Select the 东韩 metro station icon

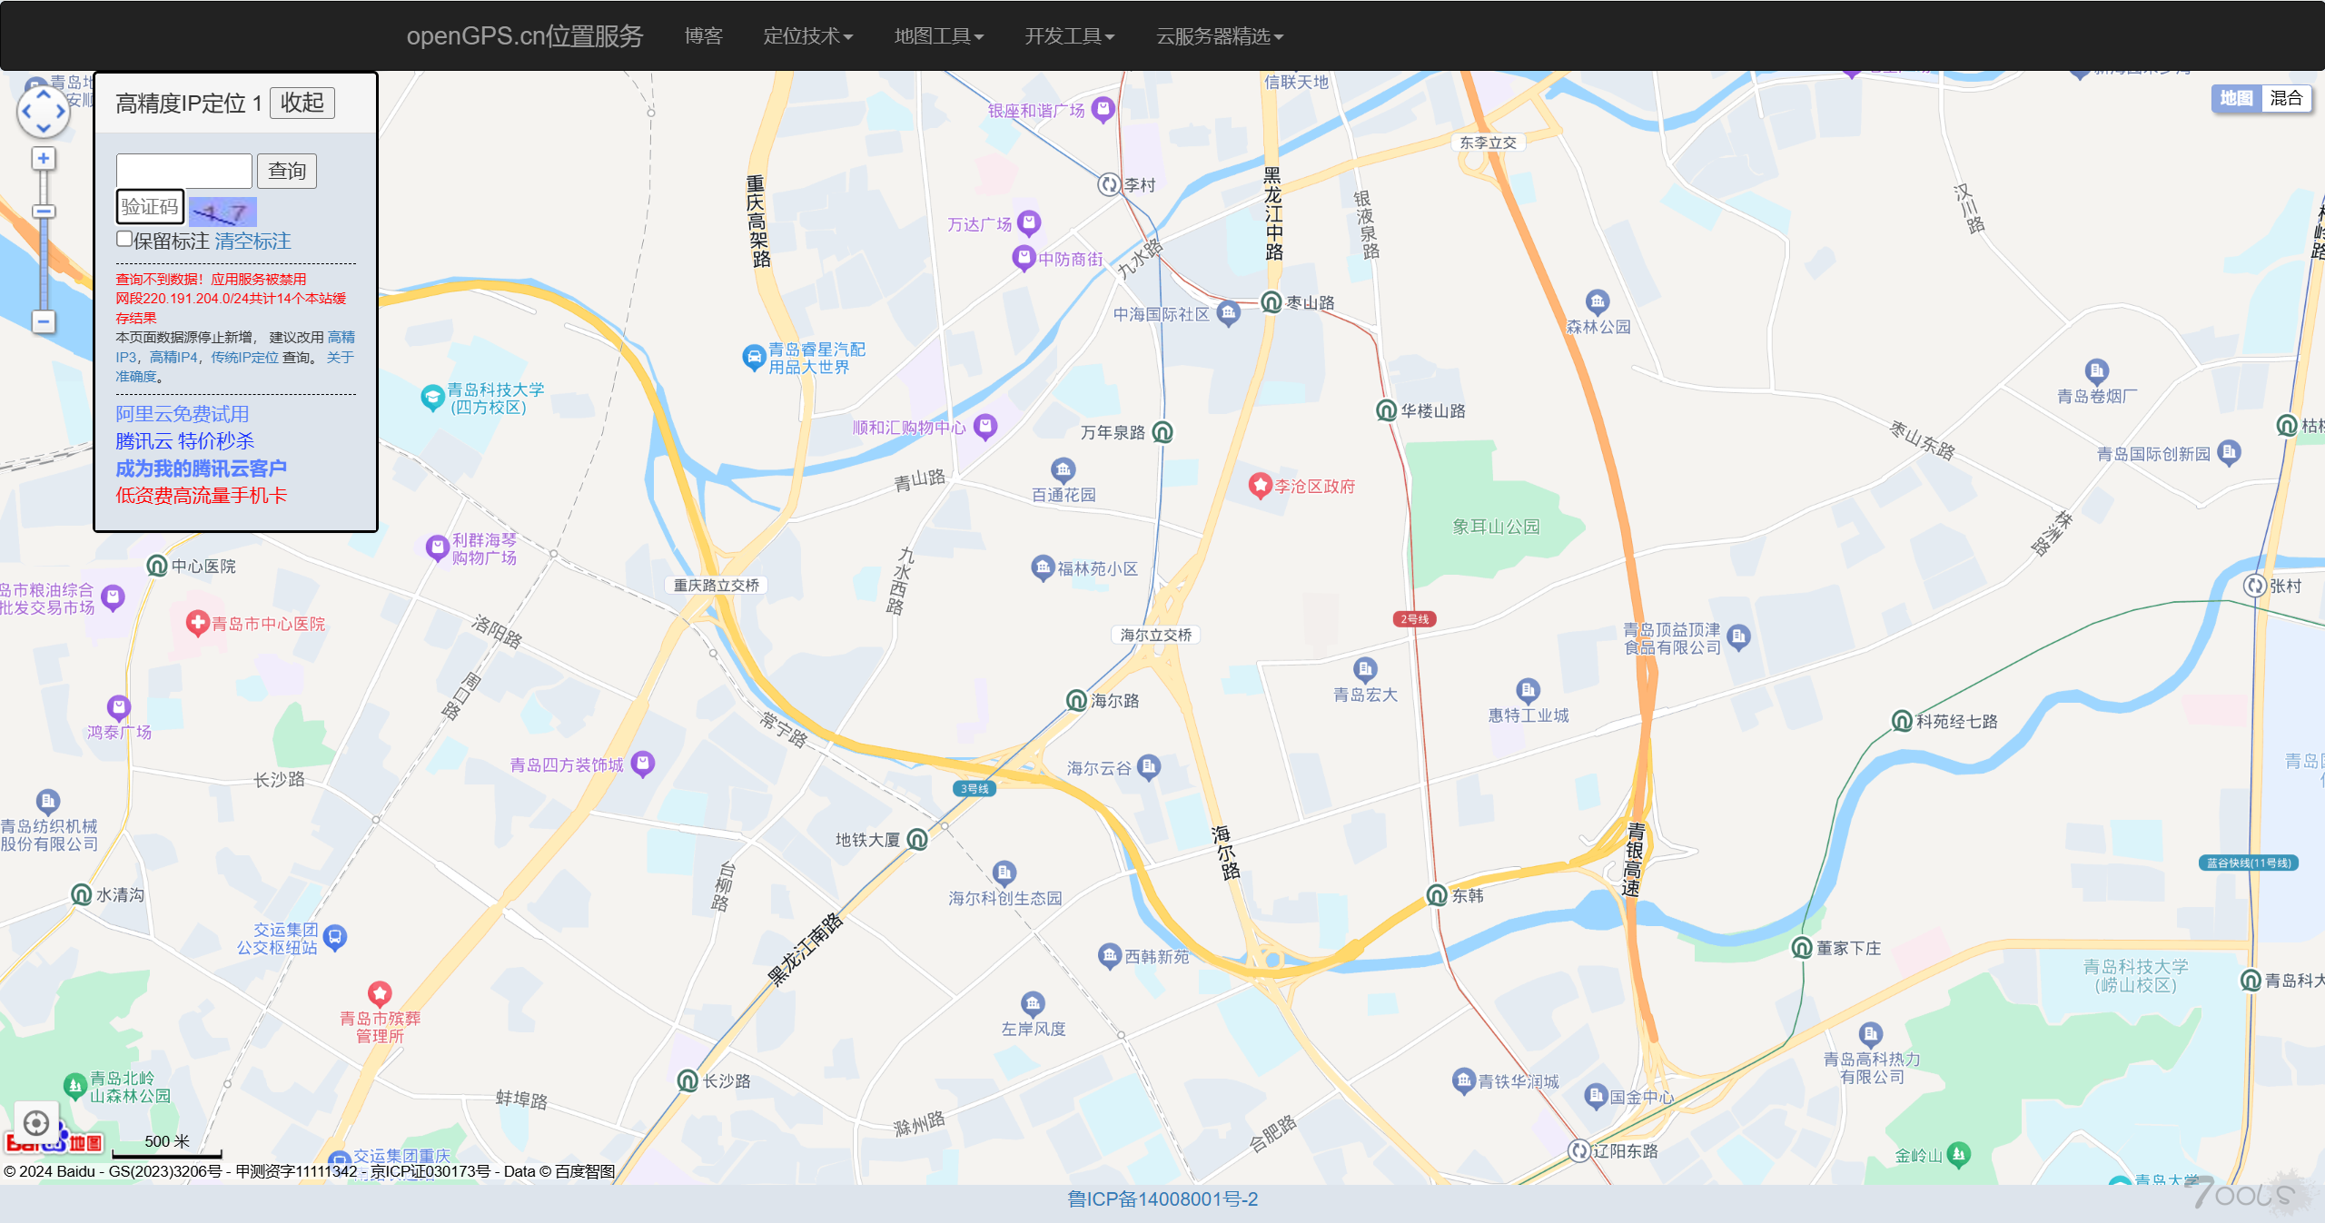1437,895
